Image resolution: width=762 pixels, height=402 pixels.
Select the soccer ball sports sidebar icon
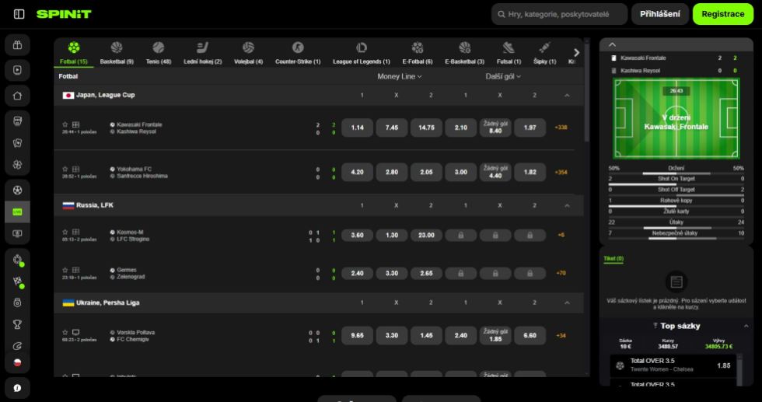pos(17,190)
